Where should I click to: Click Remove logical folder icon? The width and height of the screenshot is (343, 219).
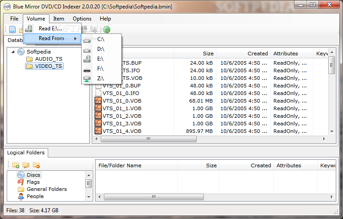click(x=36, y=165)
